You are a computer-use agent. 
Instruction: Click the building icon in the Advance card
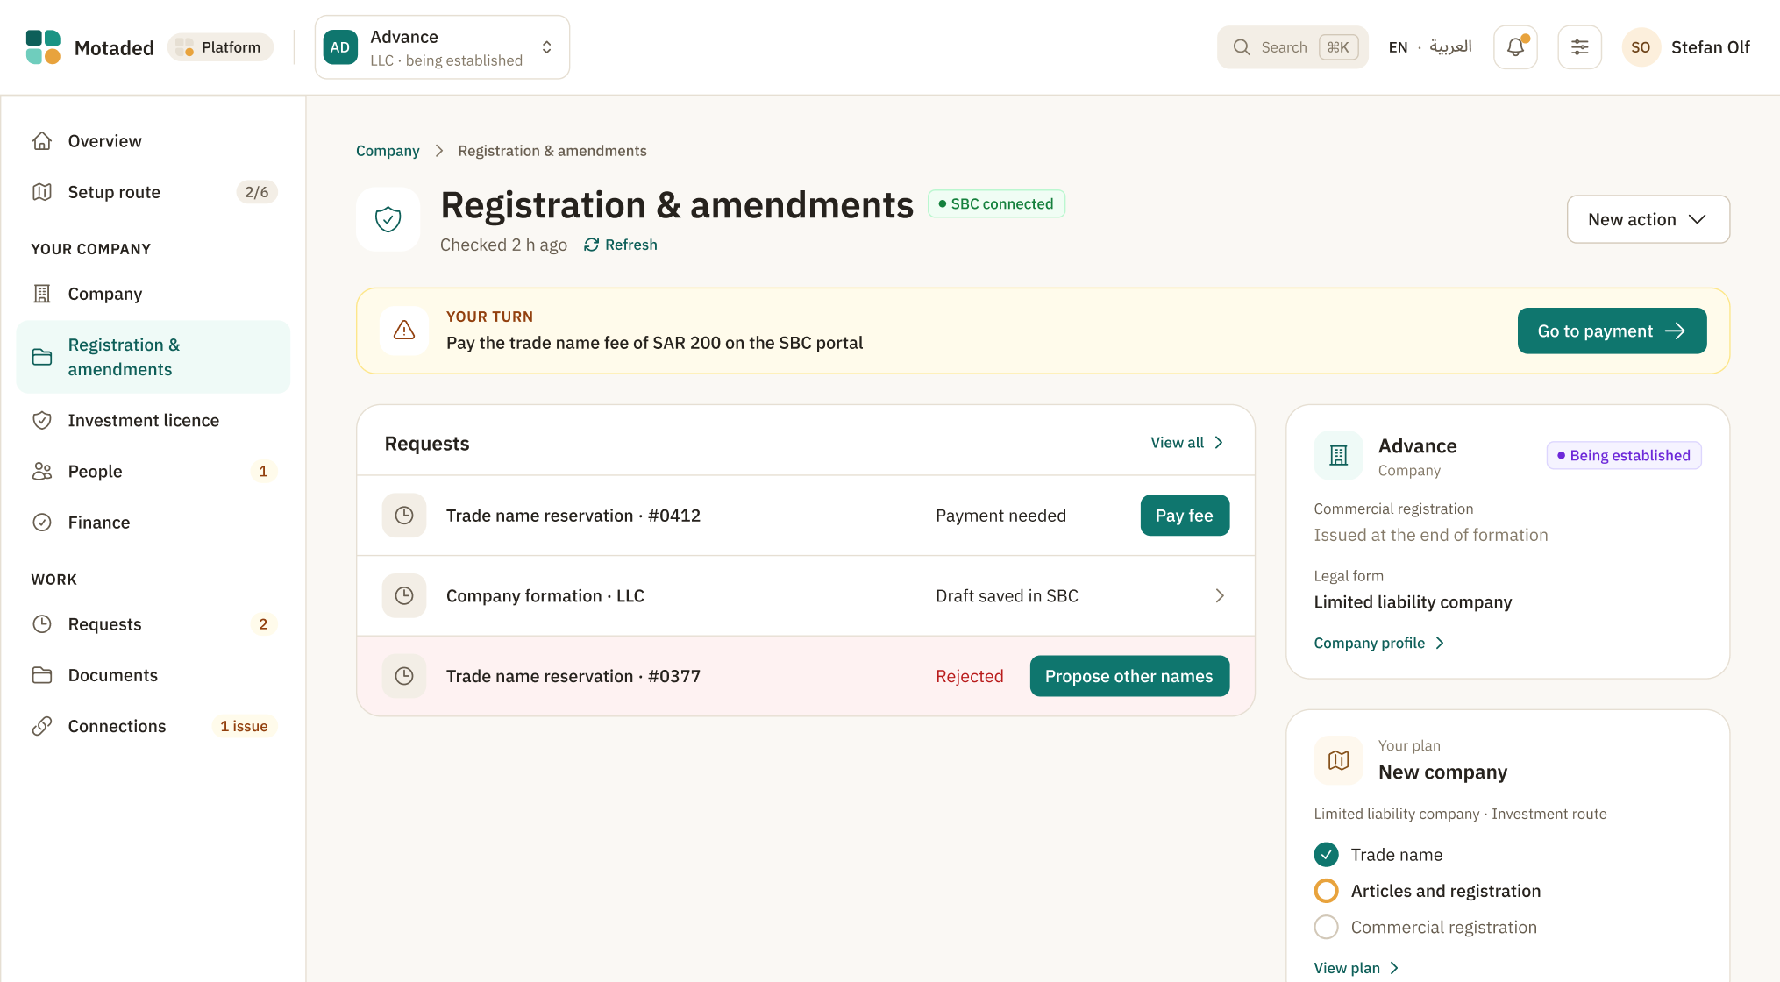pyautogui.click(x=1338, y=455)
